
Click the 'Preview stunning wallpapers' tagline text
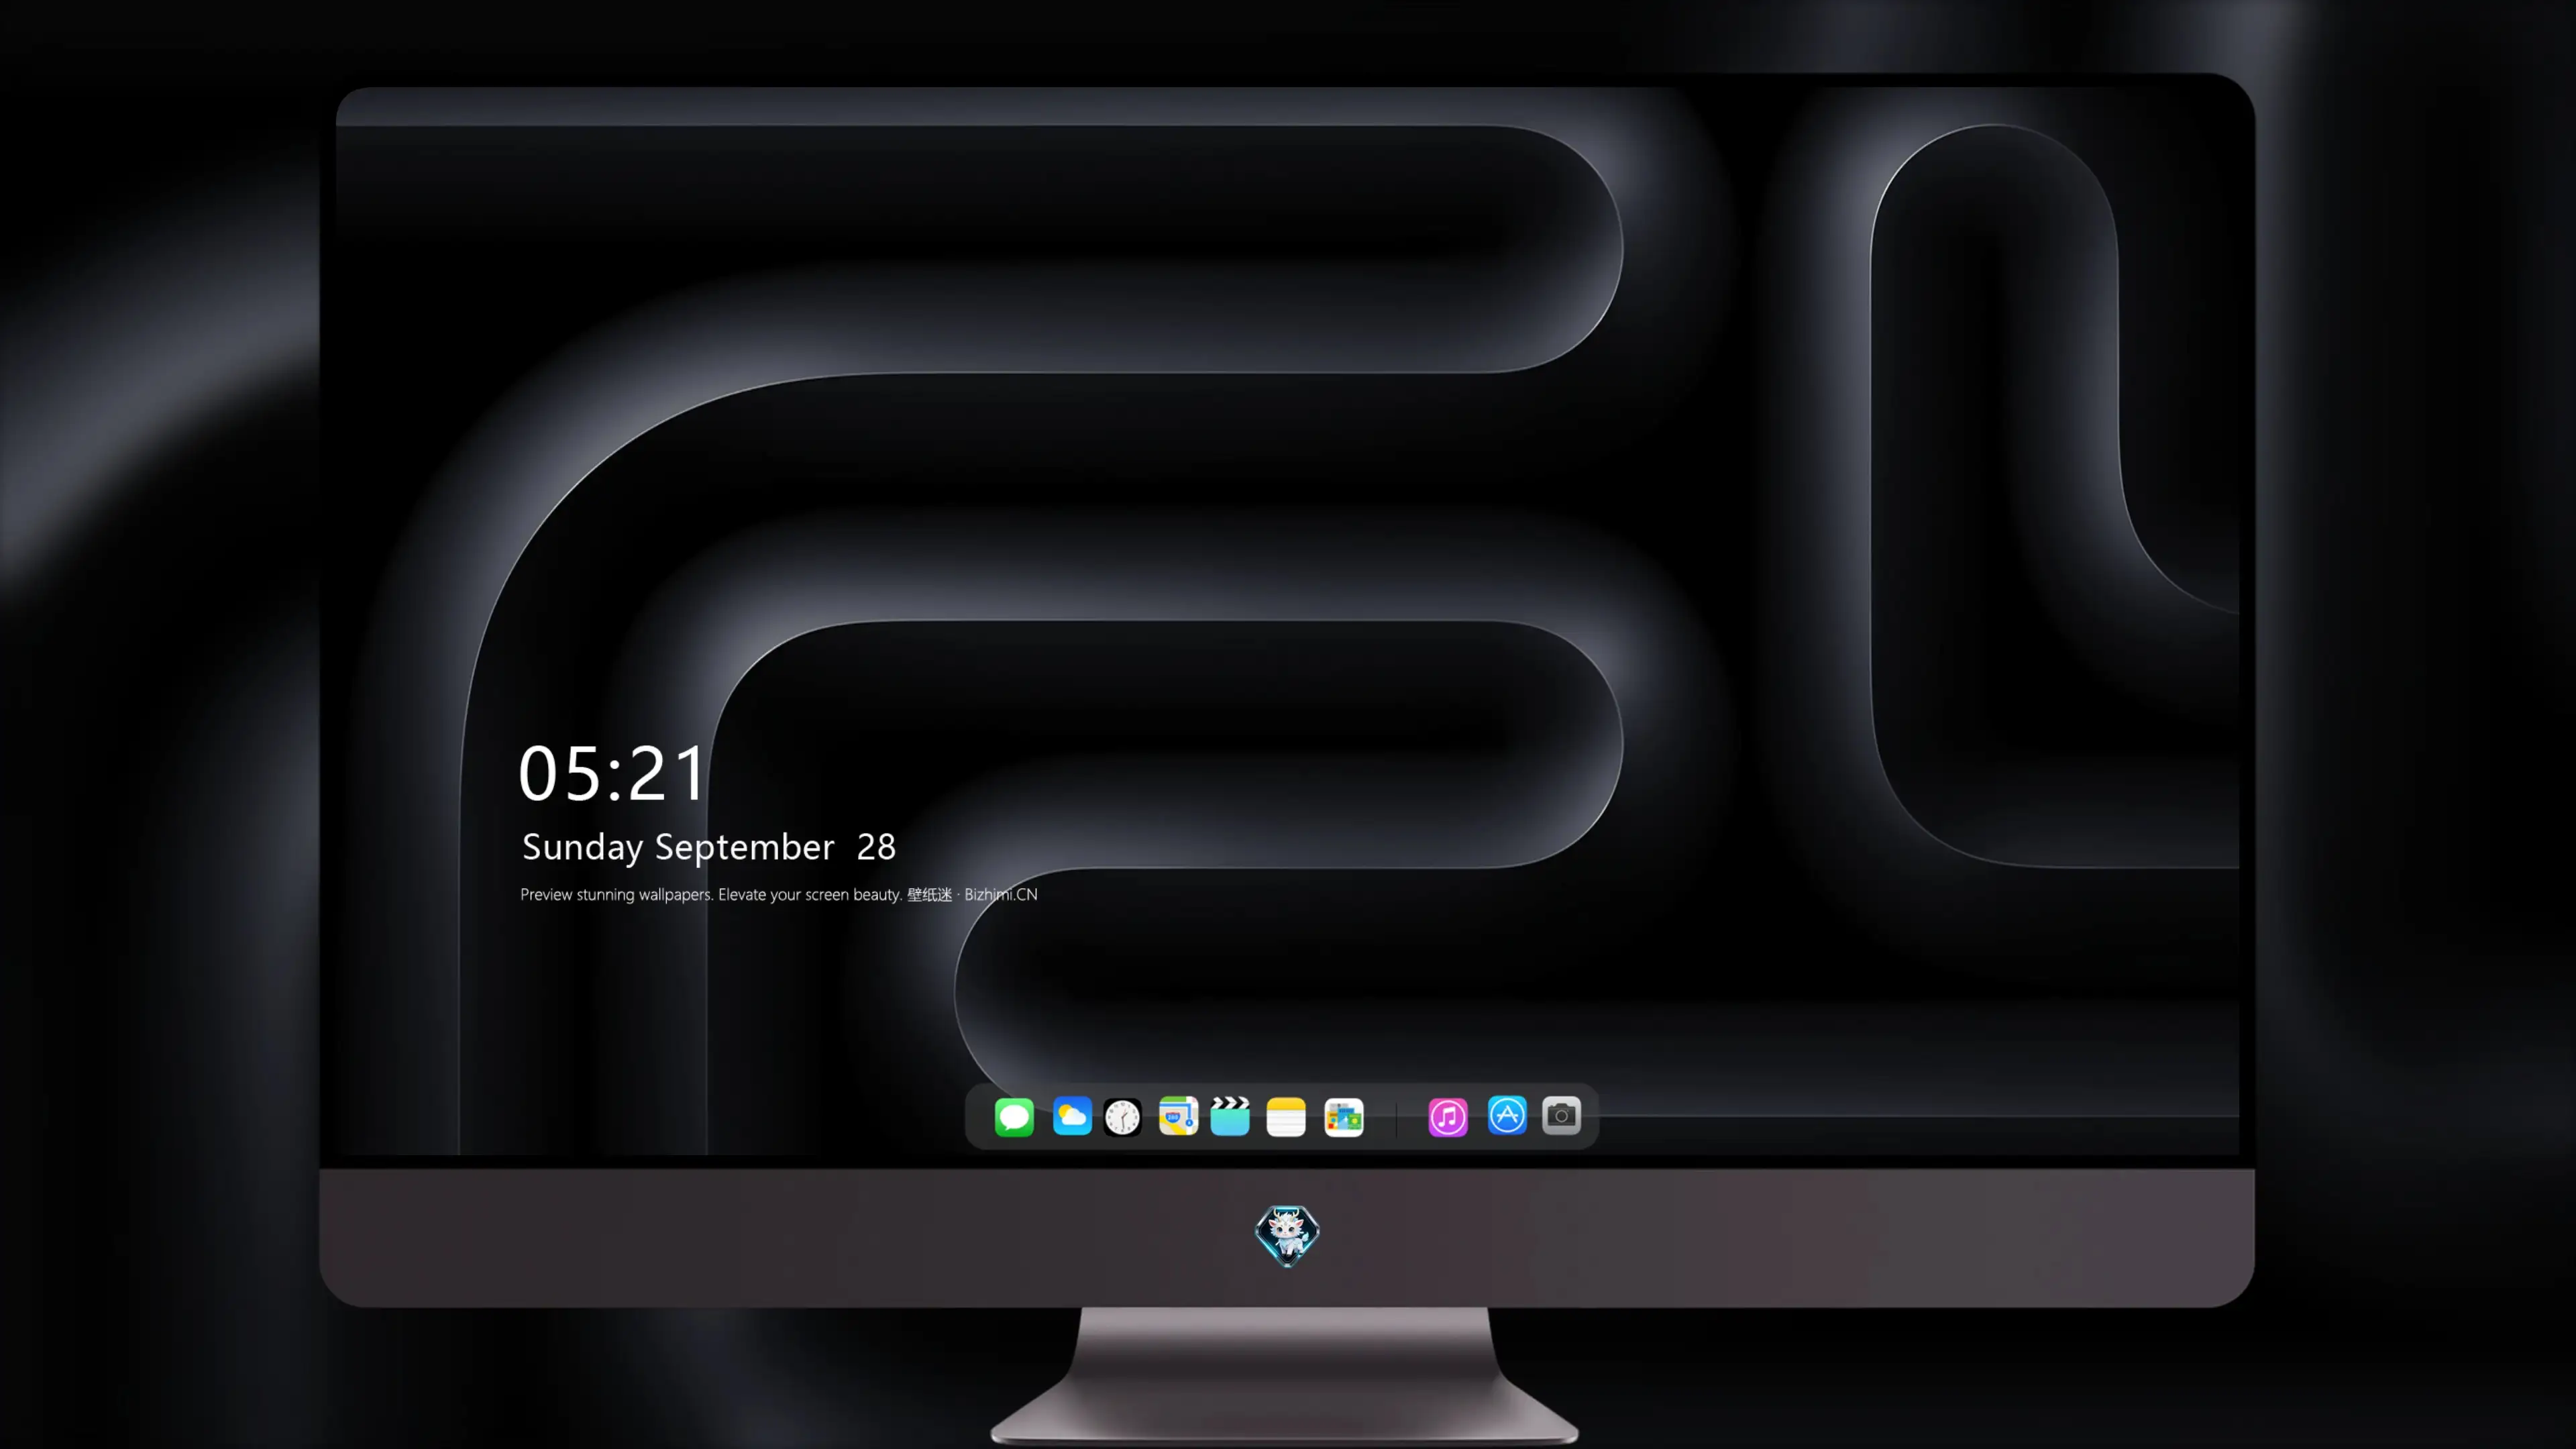[x=779, y=894]
